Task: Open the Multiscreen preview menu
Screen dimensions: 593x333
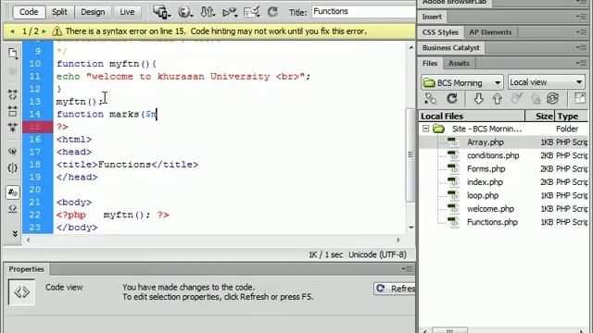Action: pyautogui.click(x=161, y=12)
